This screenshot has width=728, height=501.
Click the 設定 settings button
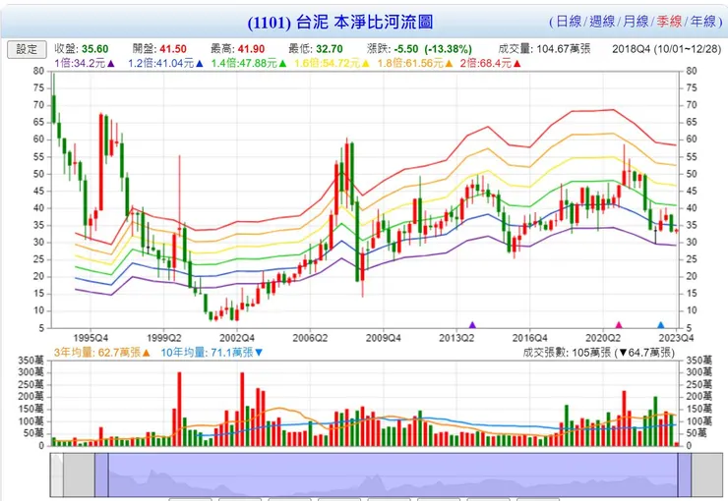click(x=27, y=49)
